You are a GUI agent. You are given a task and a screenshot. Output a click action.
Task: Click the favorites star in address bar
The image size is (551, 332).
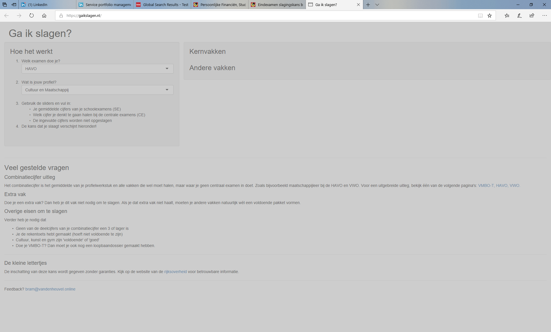click(x=490, y=16)
